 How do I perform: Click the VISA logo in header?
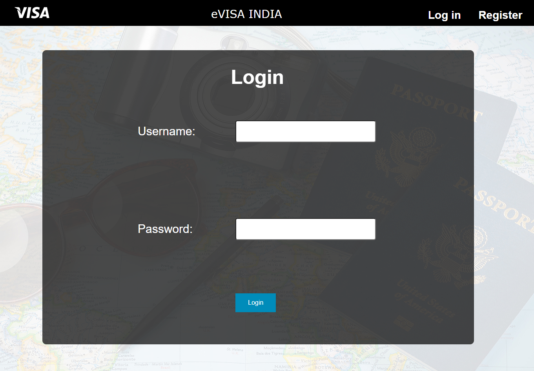(x=32, y=13)
